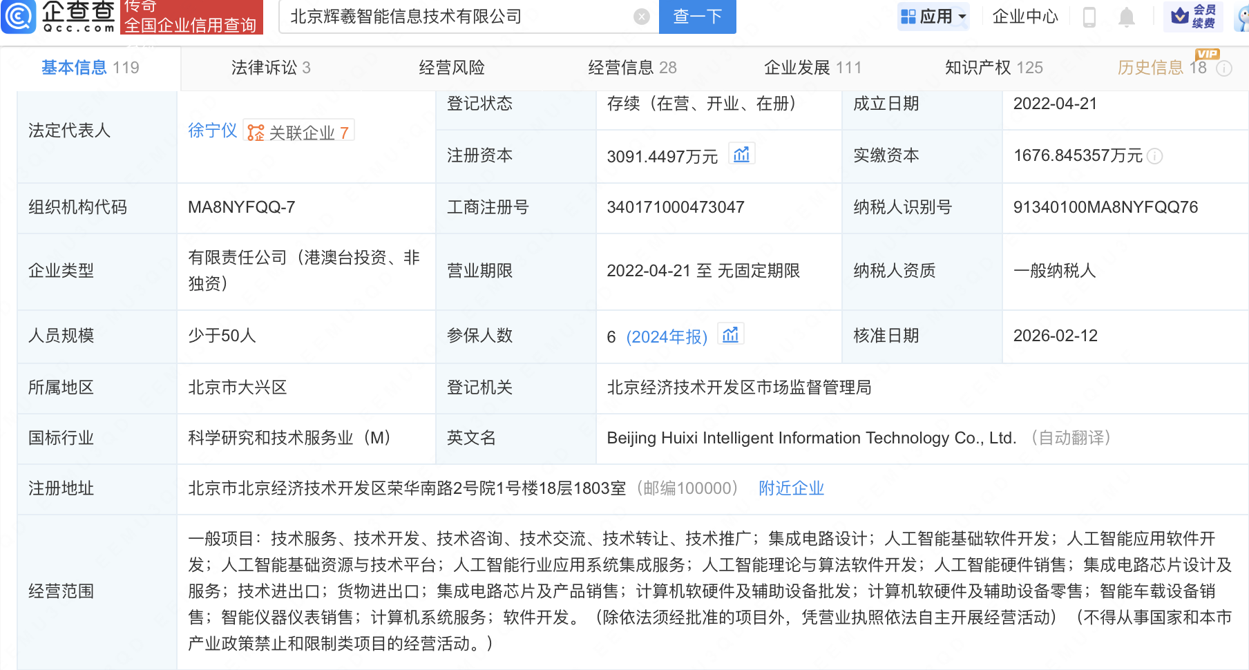Click the info icon beside 历史信息
The width and height of the screenshot is (1249, 670).
tap(1223, 68)
